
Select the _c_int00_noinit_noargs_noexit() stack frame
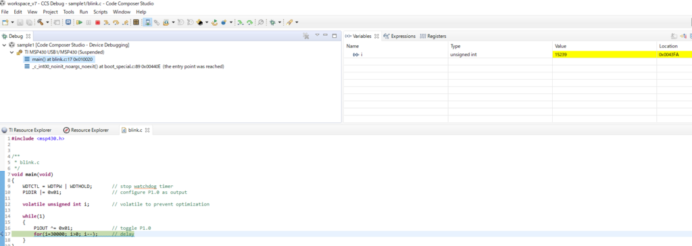pyautogui.click(x=124, y=67)
